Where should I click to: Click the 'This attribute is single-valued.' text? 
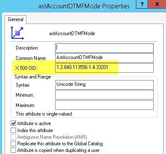44,114
